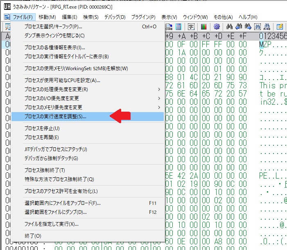The height and width of the screenshot is (250, 287).
Task: Open the calculator toolbar icon
Action: pos(179,27)
